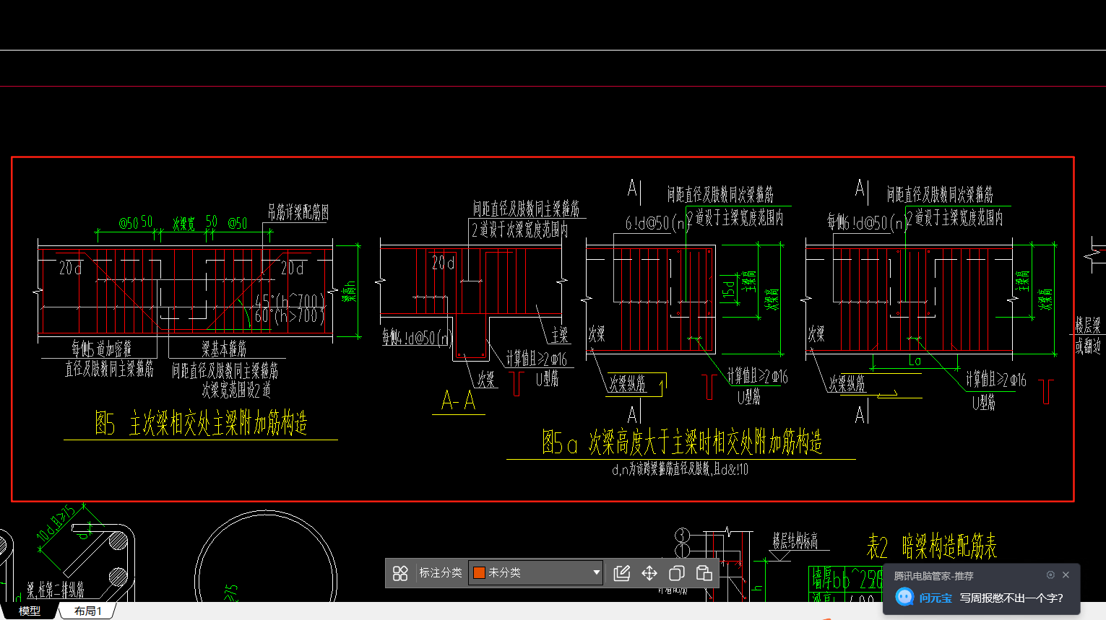Click the 楼层结构标高 label

(x=795, y=541)
